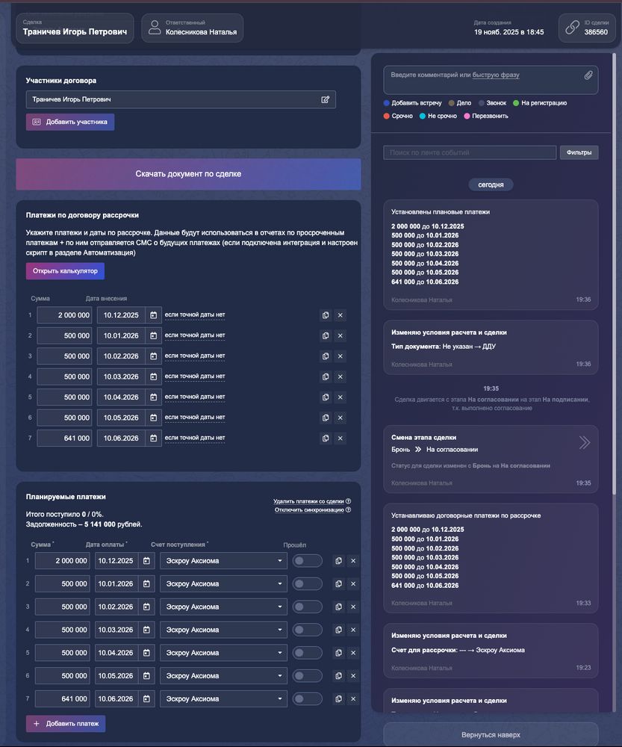Copy the planned payment row dated 10.03.2026
The width and height of the screenshot is (622, 747).
[x=338, y=630]
